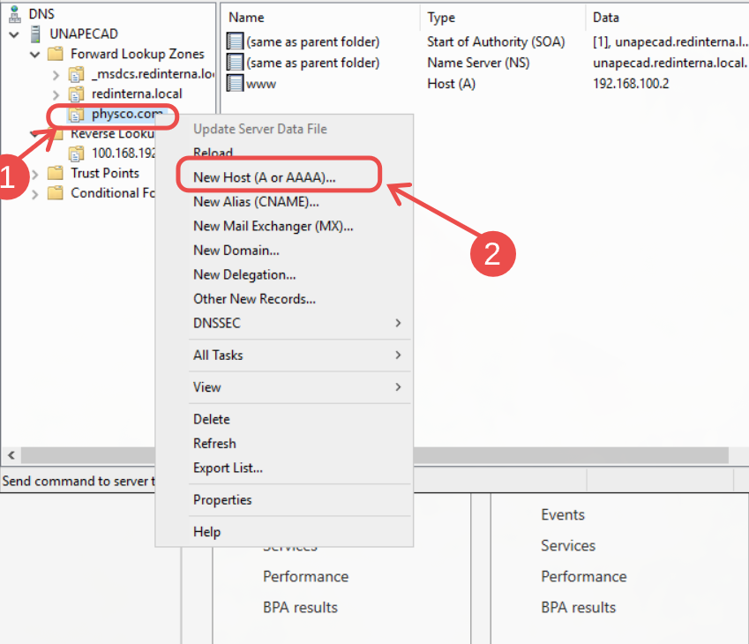Expand the Trust Points node

(x=35, y=175)
